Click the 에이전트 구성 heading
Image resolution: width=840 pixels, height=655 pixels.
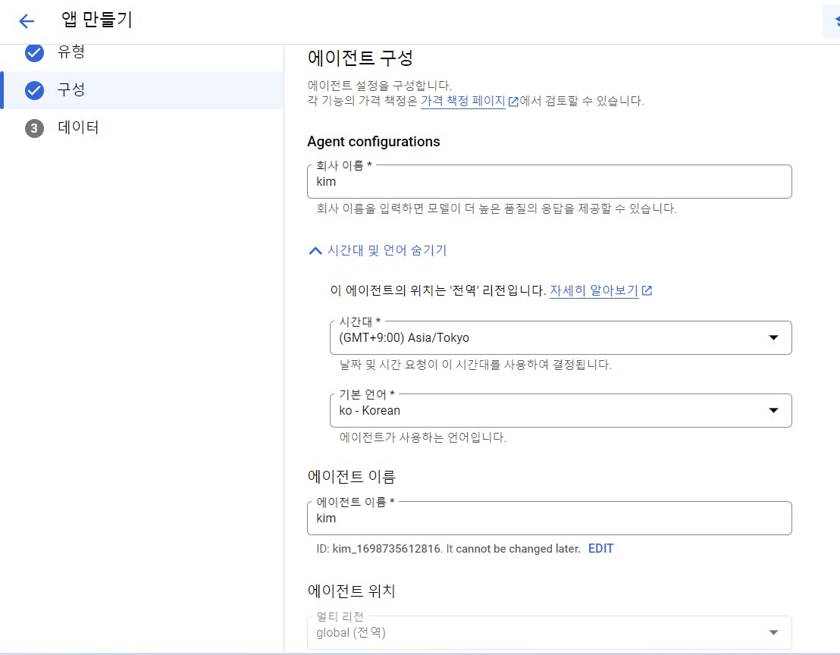tap(360, 58)
